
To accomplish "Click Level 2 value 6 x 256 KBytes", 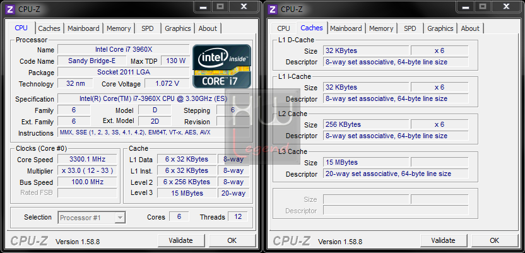I will point(187,182).
